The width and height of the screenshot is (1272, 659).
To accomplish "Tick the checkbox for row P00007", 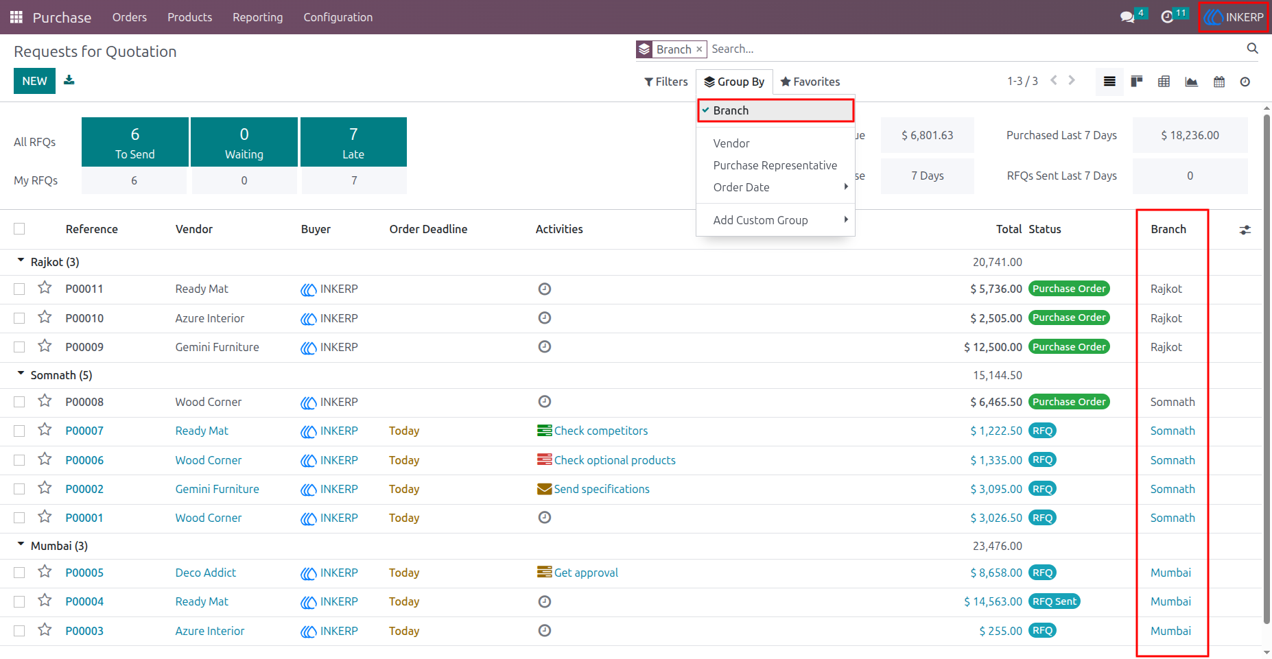I will coord(19,431).
